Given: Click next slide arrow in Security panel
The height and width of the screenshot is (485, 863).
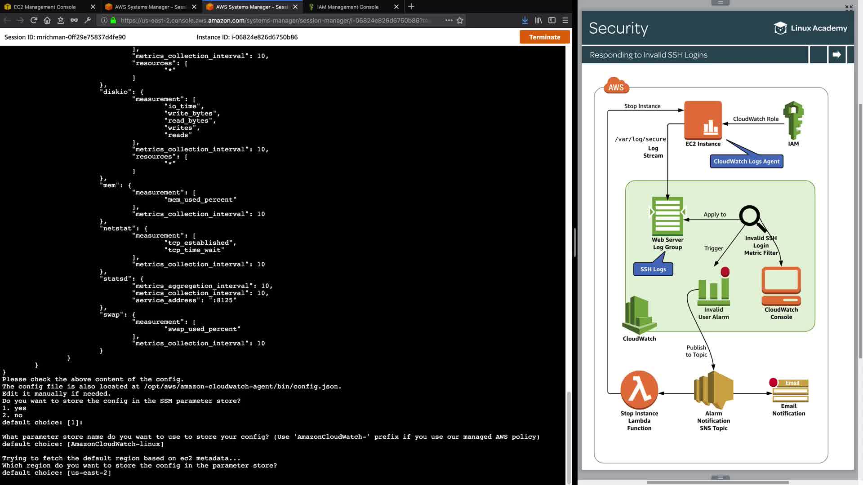Looking at the screenshot, I should (x=836, y=55).
